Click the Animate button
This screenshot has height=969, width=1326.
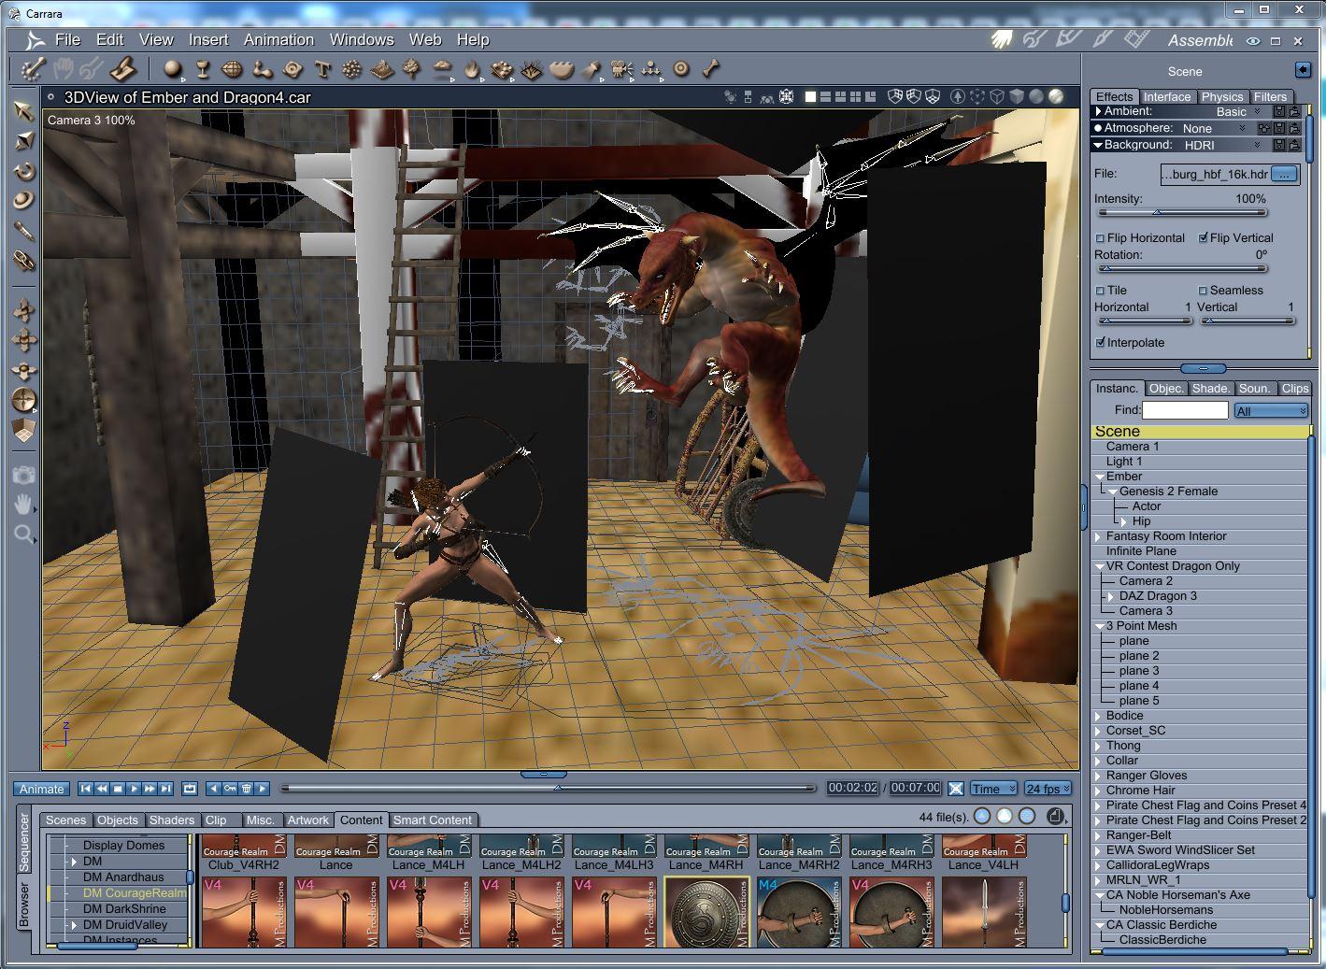coord(42,789)
